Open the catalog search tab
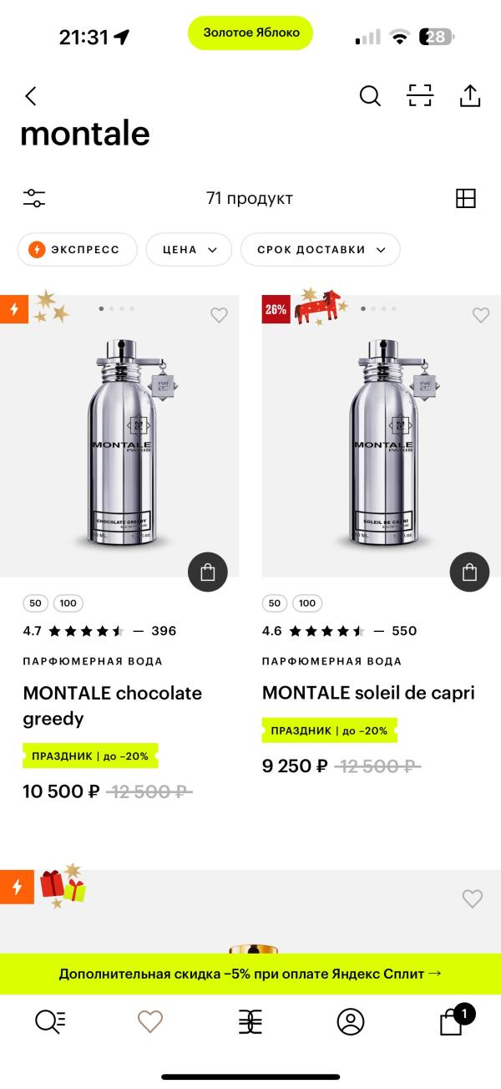The height and width of the screenshot is (1089, 501). point(50,1021)
